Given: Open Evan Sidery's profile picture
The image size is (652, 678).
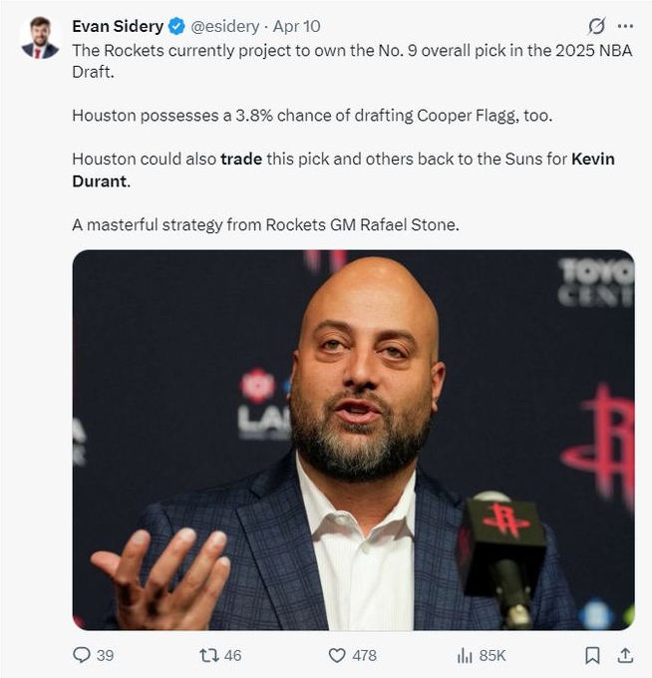Looking at the screenshot, I should click(x=40, y=38).
